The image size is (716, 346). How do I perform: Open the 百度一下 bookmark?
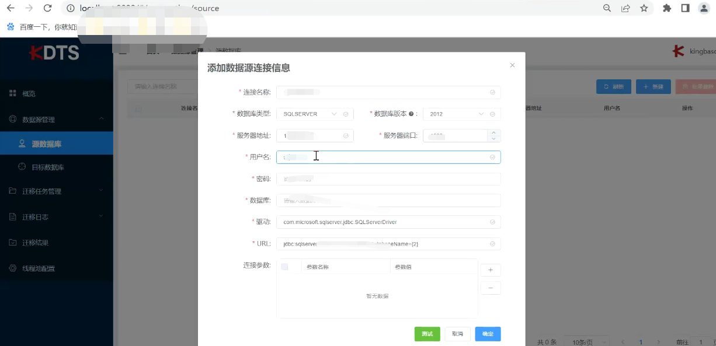coord(41,27)
